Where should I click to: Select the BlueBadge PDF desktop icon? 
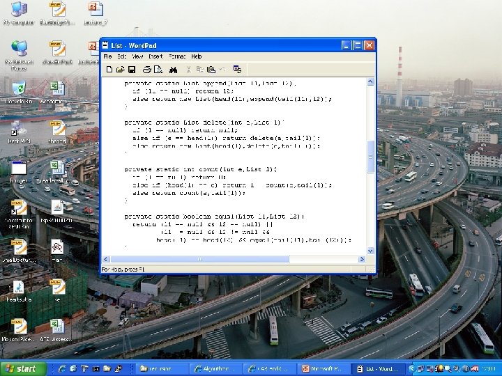point(58,13)
